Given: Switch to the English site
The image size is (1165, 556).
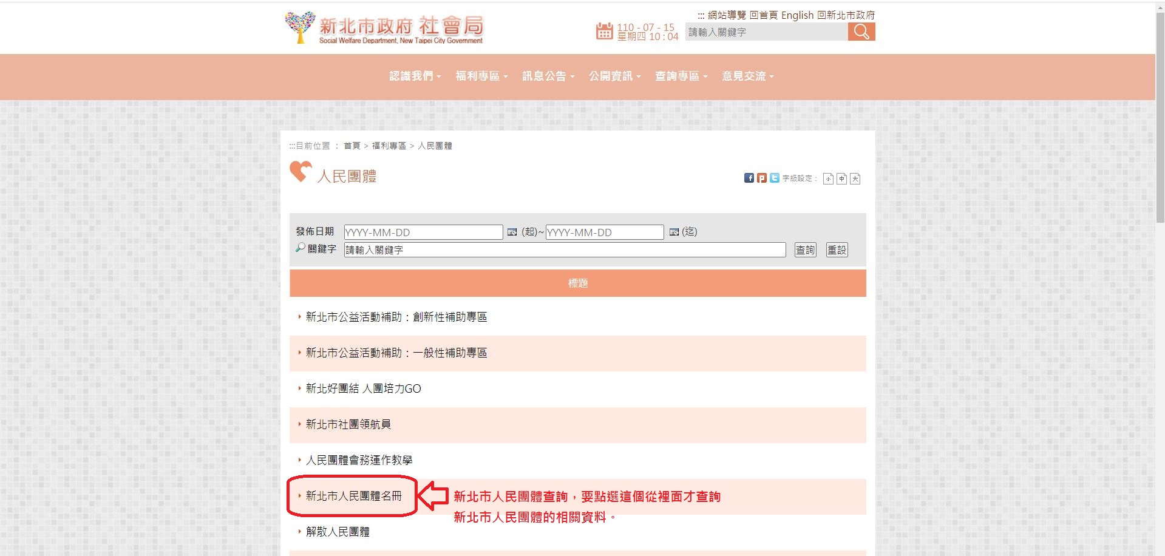Looking at the screenshot, I should tap(796, 15).
